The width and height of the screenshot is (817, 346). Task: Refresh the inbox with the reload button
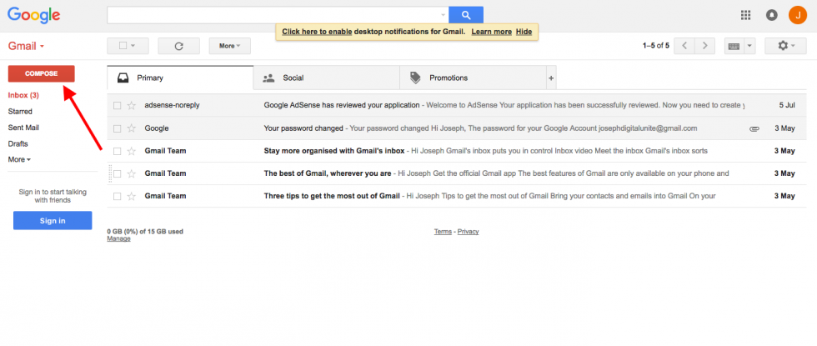pyautogui.click(x=178, y=46)
